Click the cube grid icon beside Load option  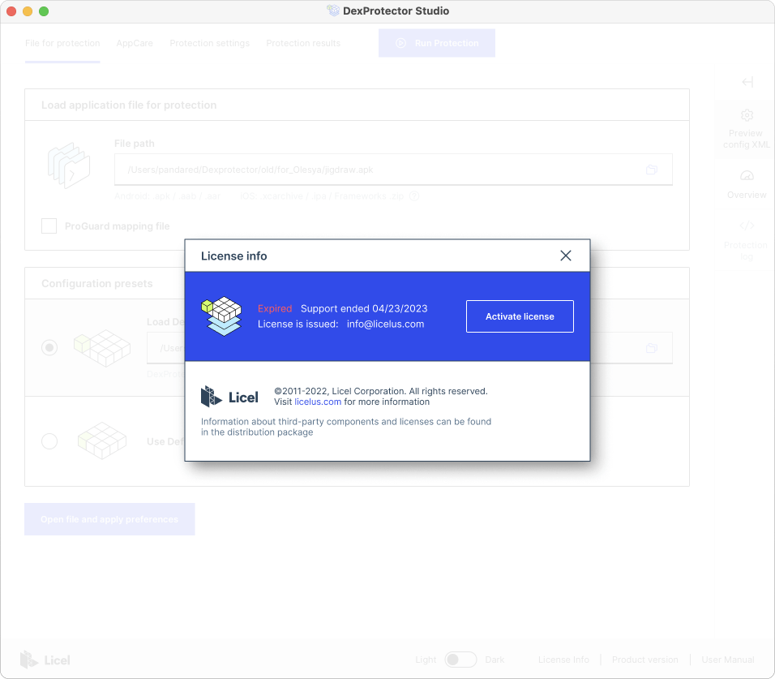pyautogui.click(x=102, y=348)
